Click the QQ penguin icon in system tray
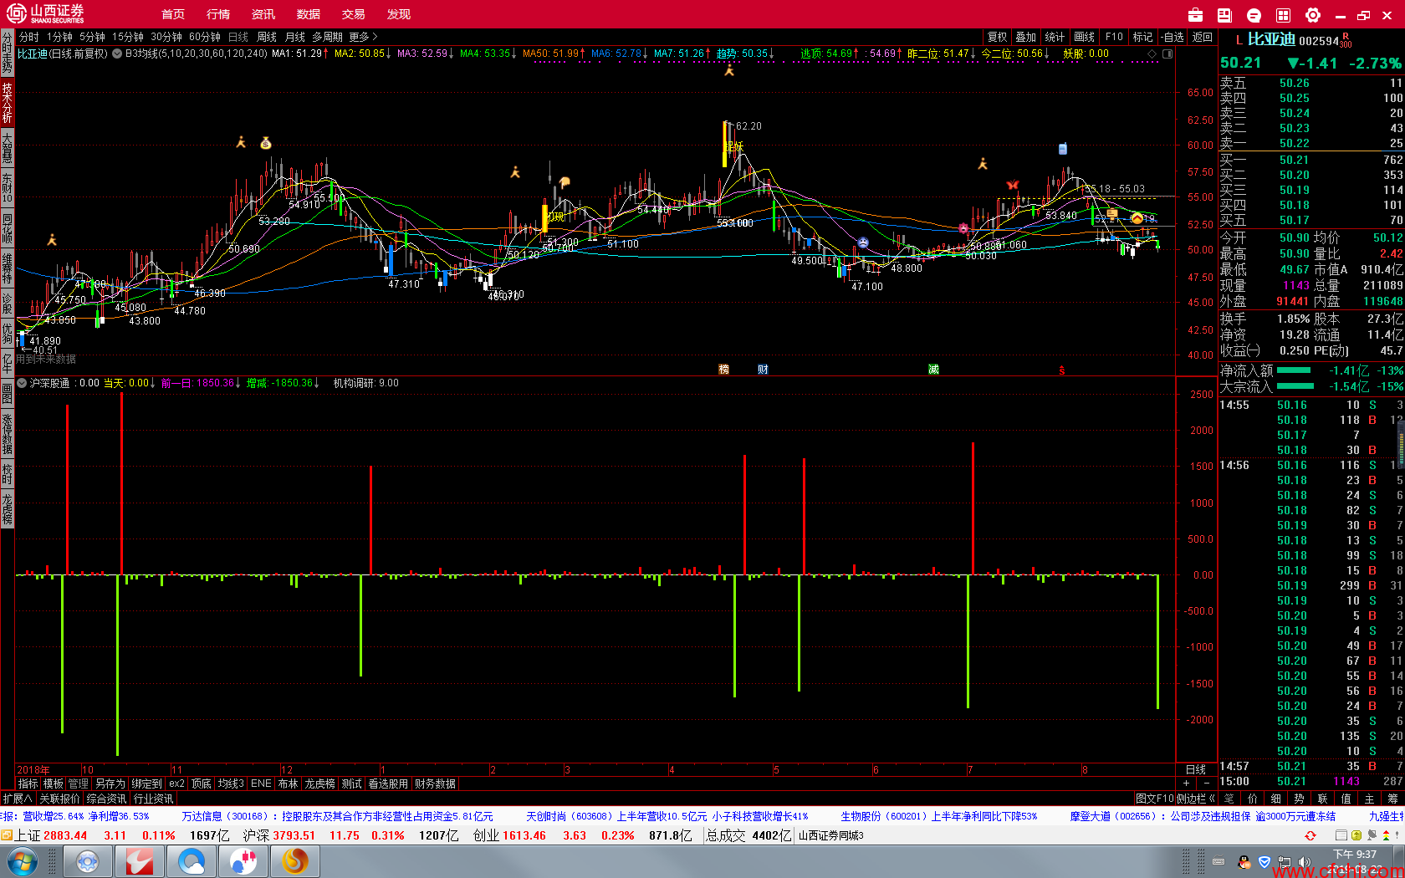 click(x=1244, y=862)
